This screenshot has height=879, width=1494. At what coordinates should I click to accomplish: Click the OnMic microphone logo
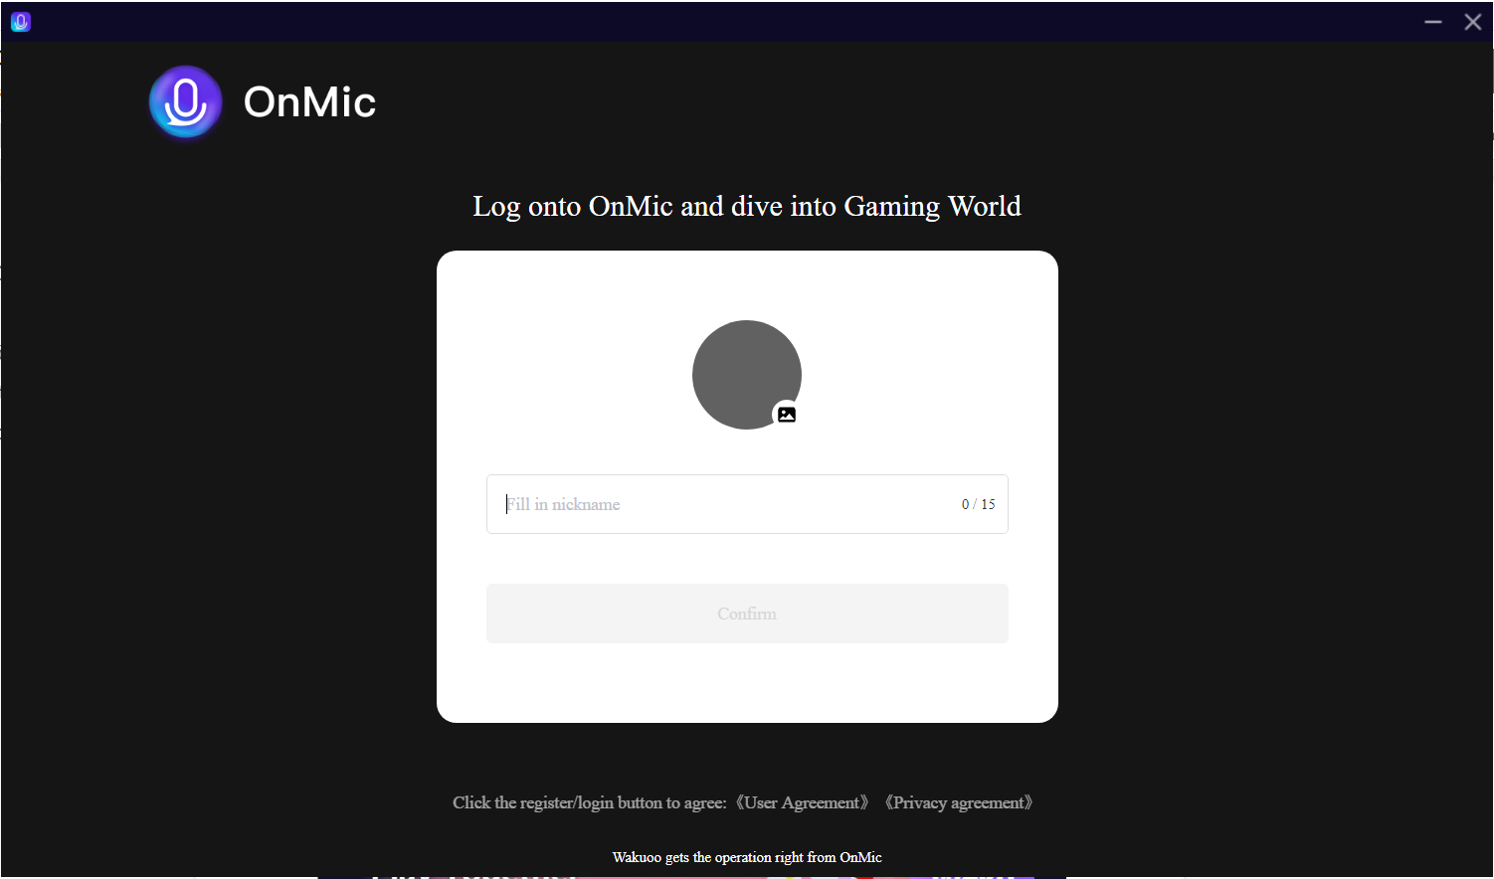tap(185, 101)
